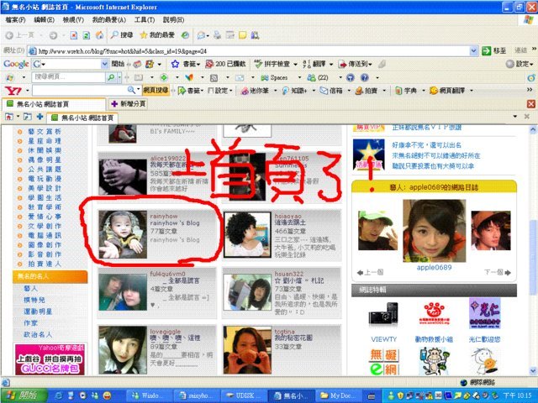Click Send to (傳送到) button

355,64
